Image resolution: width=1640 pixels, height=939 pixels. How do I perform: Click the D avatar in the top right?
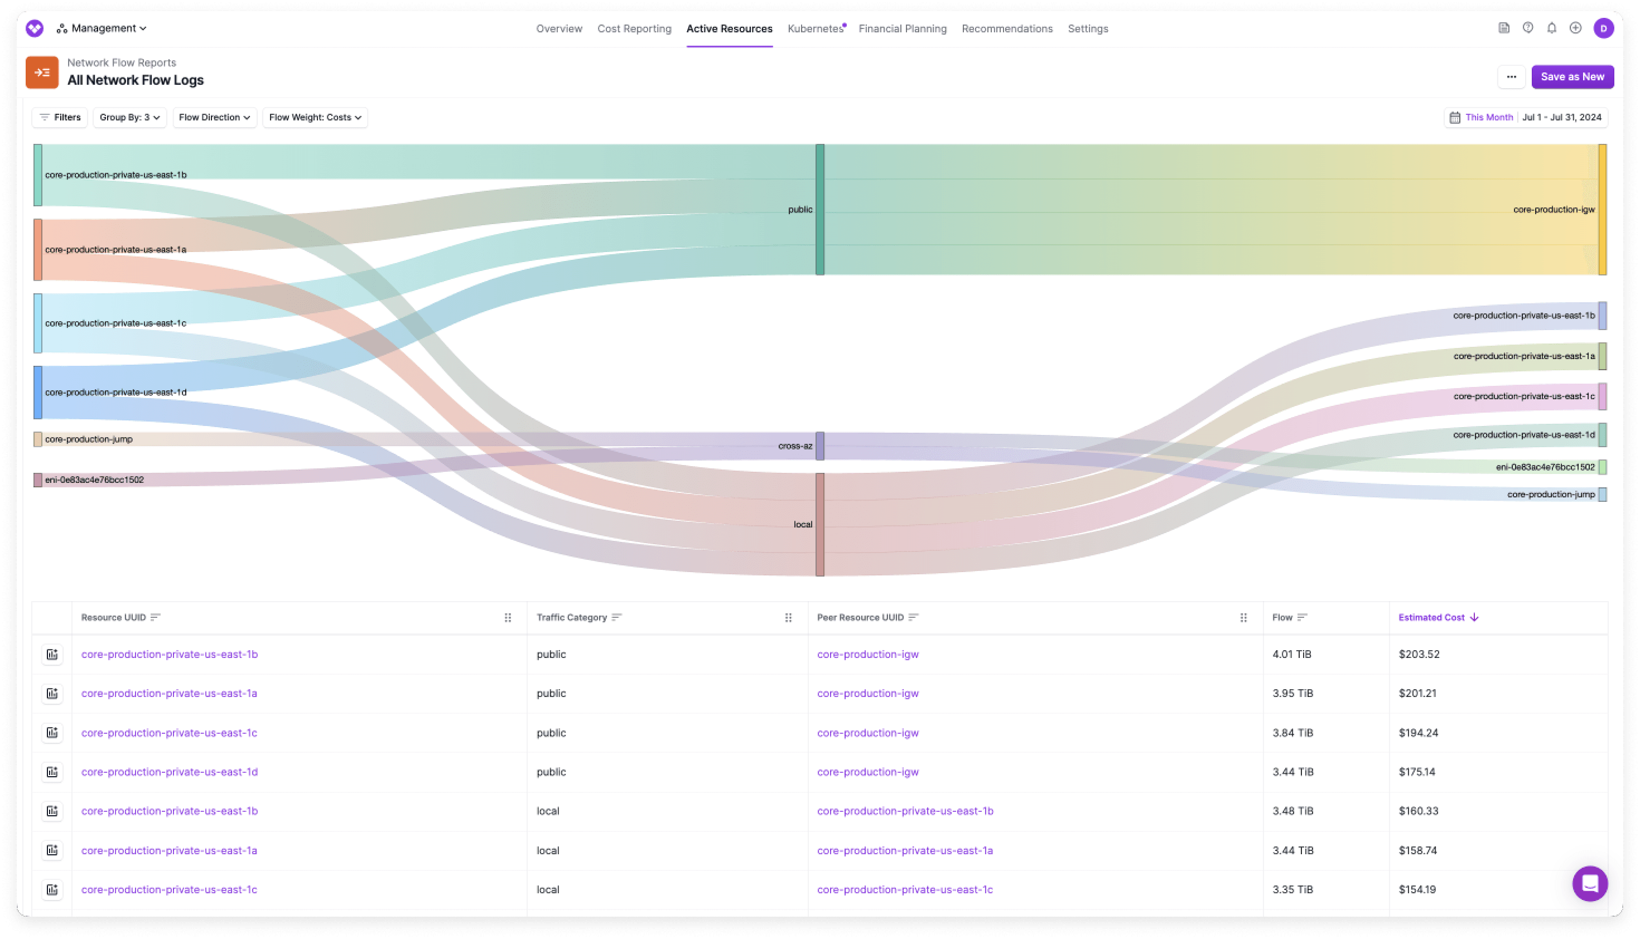(1604, 28)
